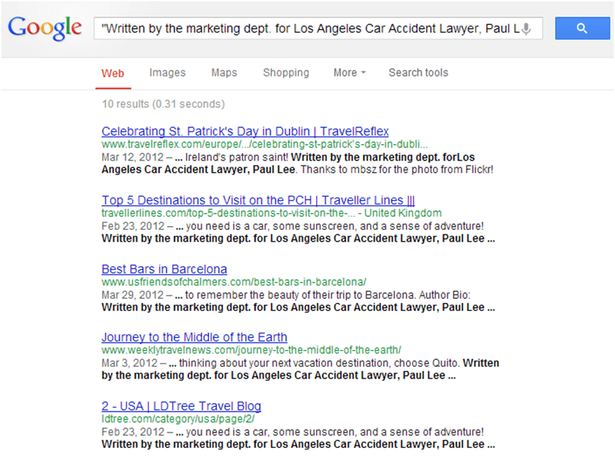Click the www.travelreflex.com green URL
The height and width of the screenshot is (463, 615).
(264, 144)
